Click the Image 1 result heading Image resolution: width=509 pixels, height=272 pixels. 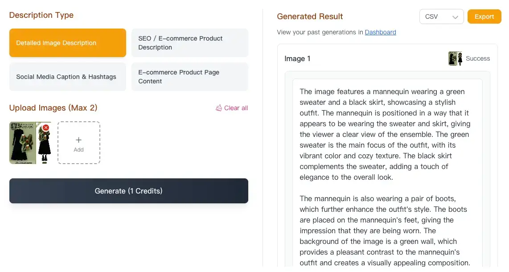297,58
